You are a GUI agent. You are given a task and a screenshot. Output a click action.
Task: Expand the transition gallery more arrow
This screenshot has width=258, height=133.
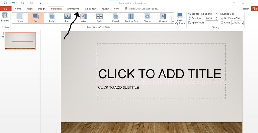173,22
